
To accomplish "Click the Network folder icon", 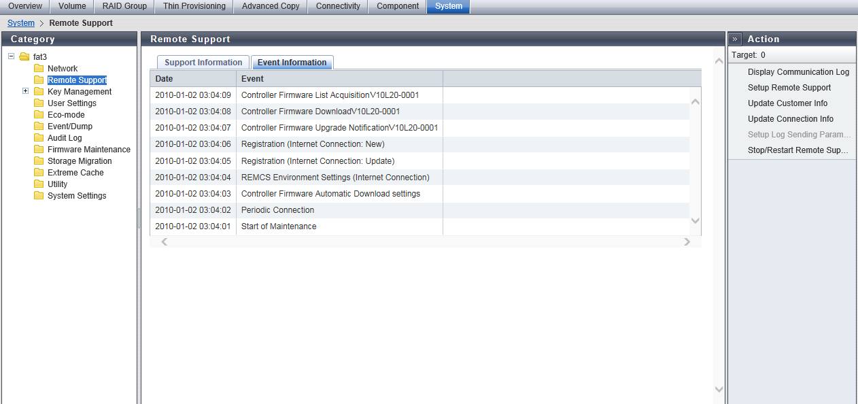I will 39,69.
